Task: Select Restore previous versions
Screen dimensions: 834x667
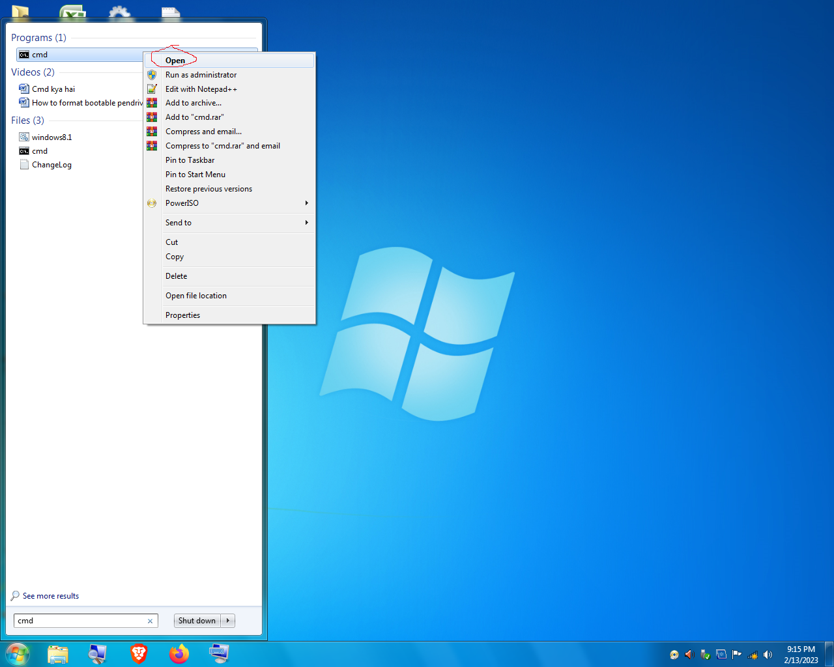Action: [229, 189]
